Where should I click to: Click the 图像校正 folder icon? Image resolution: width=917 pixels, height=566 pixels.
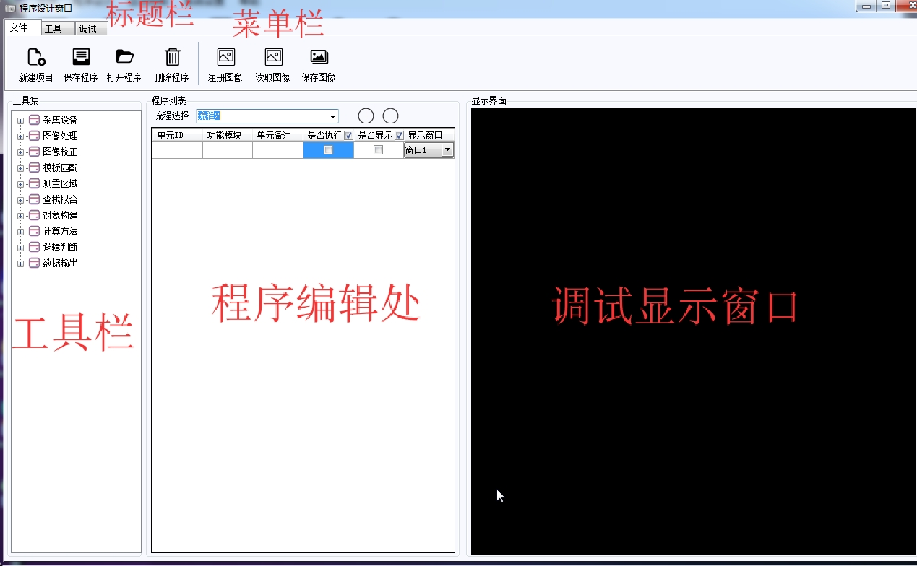point(34,152)
